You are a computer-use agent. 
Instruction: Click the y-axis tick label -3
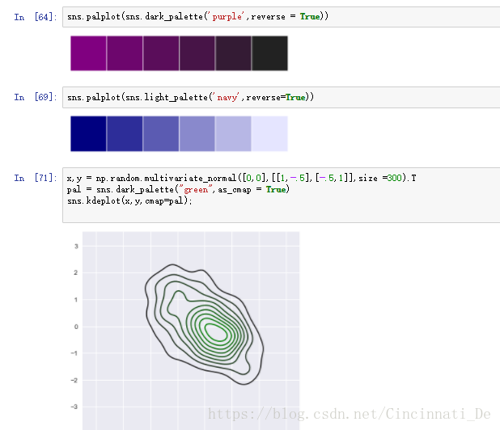74,407
